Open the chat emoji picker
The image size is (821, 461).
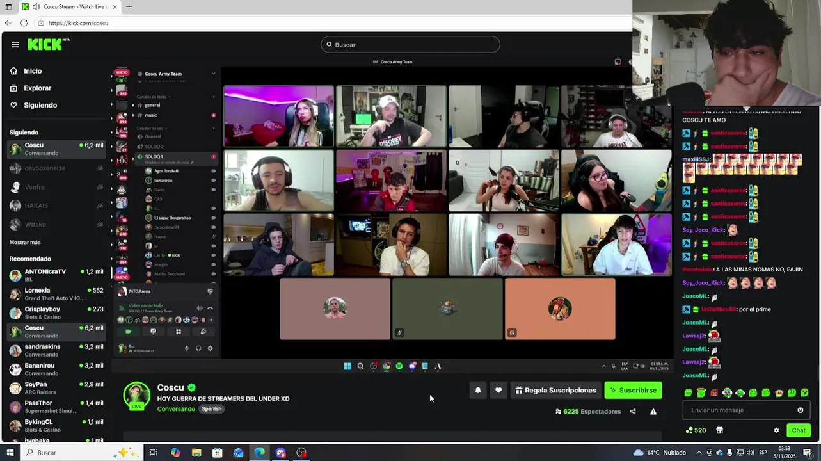click(x=800, y=410)
